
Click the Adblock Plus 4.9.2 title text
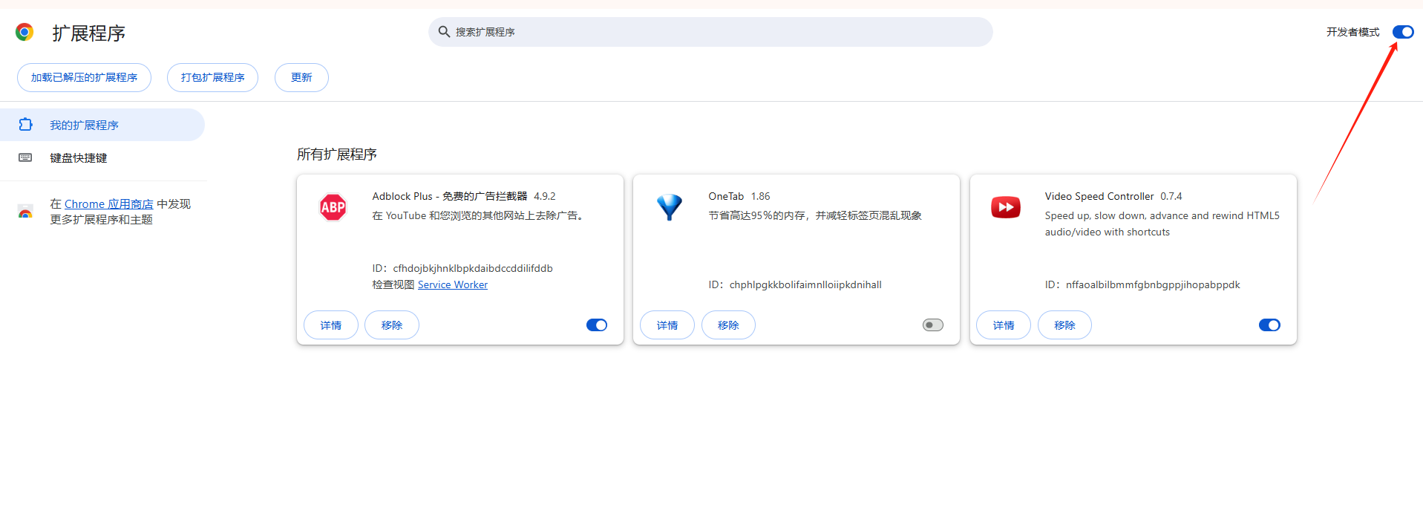coord(464,196)
